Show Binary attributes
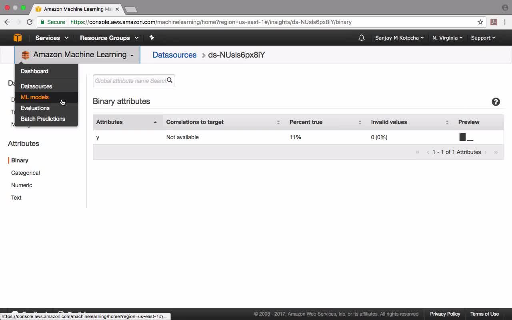The image size is (512, 320). pos(20,160)
